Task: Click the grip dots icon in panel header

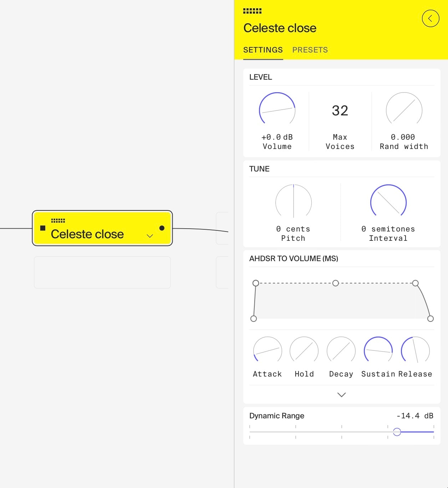Action: coord(252,11)
